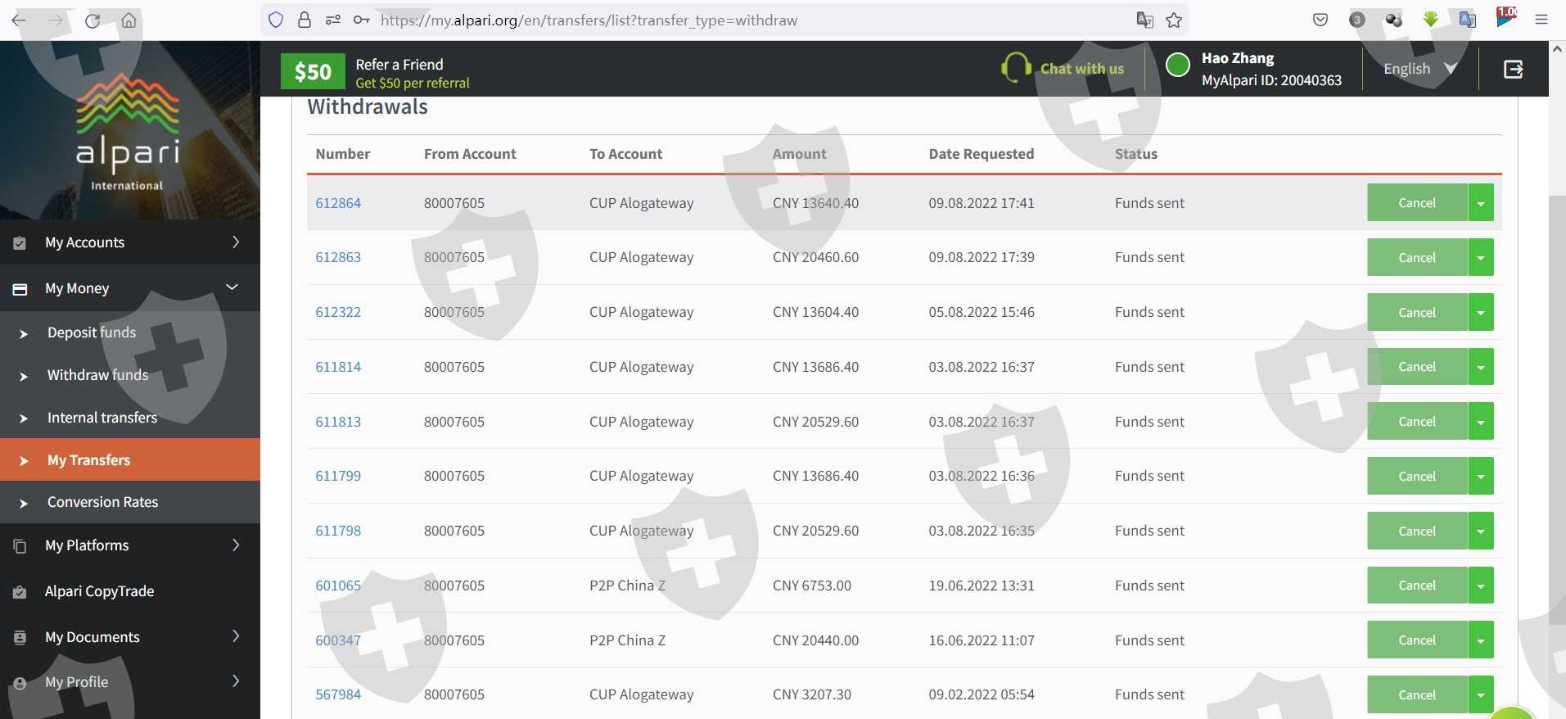The height and width of the screenshot is (719, 1566).
Task: Save page to Pocket icon
Action: 1320,20
